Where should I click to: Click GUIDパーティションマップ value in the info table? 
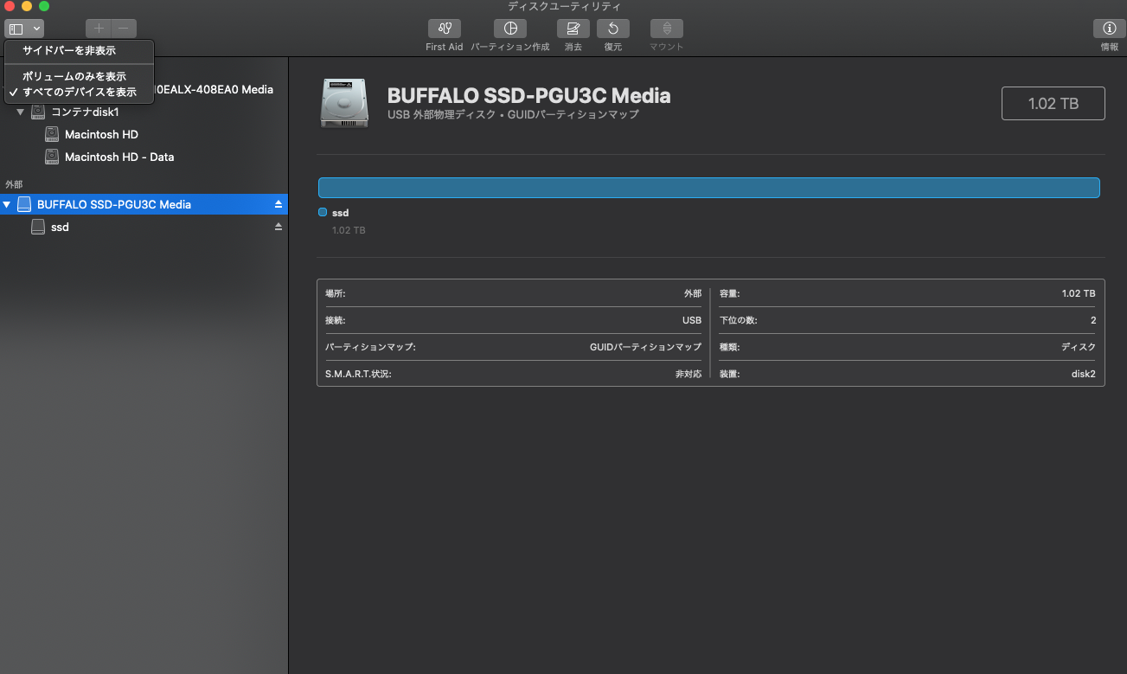click(x=645, y=347)
